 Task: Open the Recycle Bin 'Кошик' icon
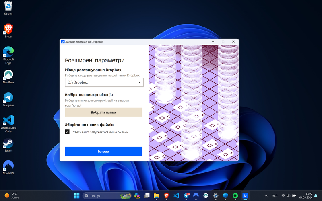click(x=8, y=6)
